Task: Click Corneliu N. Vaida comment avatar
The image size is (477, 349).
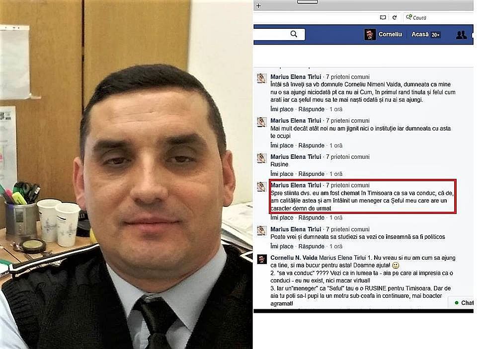Action: point(262,259)
